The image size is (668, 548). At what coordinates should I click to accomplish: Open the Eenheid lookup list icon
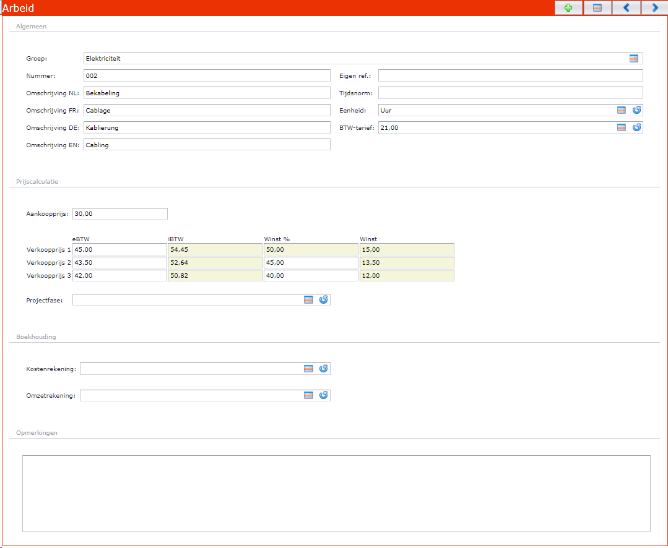pos(622,110)
